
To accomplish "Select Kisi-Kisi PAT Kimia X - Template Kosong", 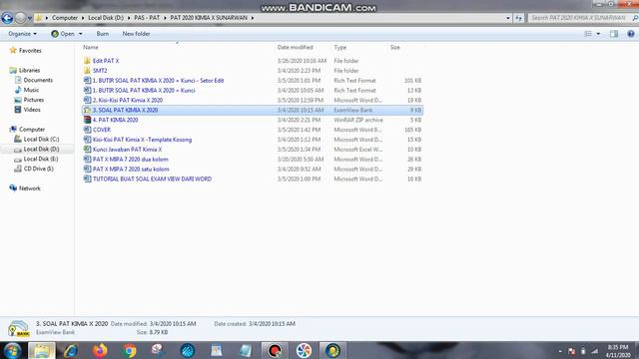I will (x=142, y=140).
